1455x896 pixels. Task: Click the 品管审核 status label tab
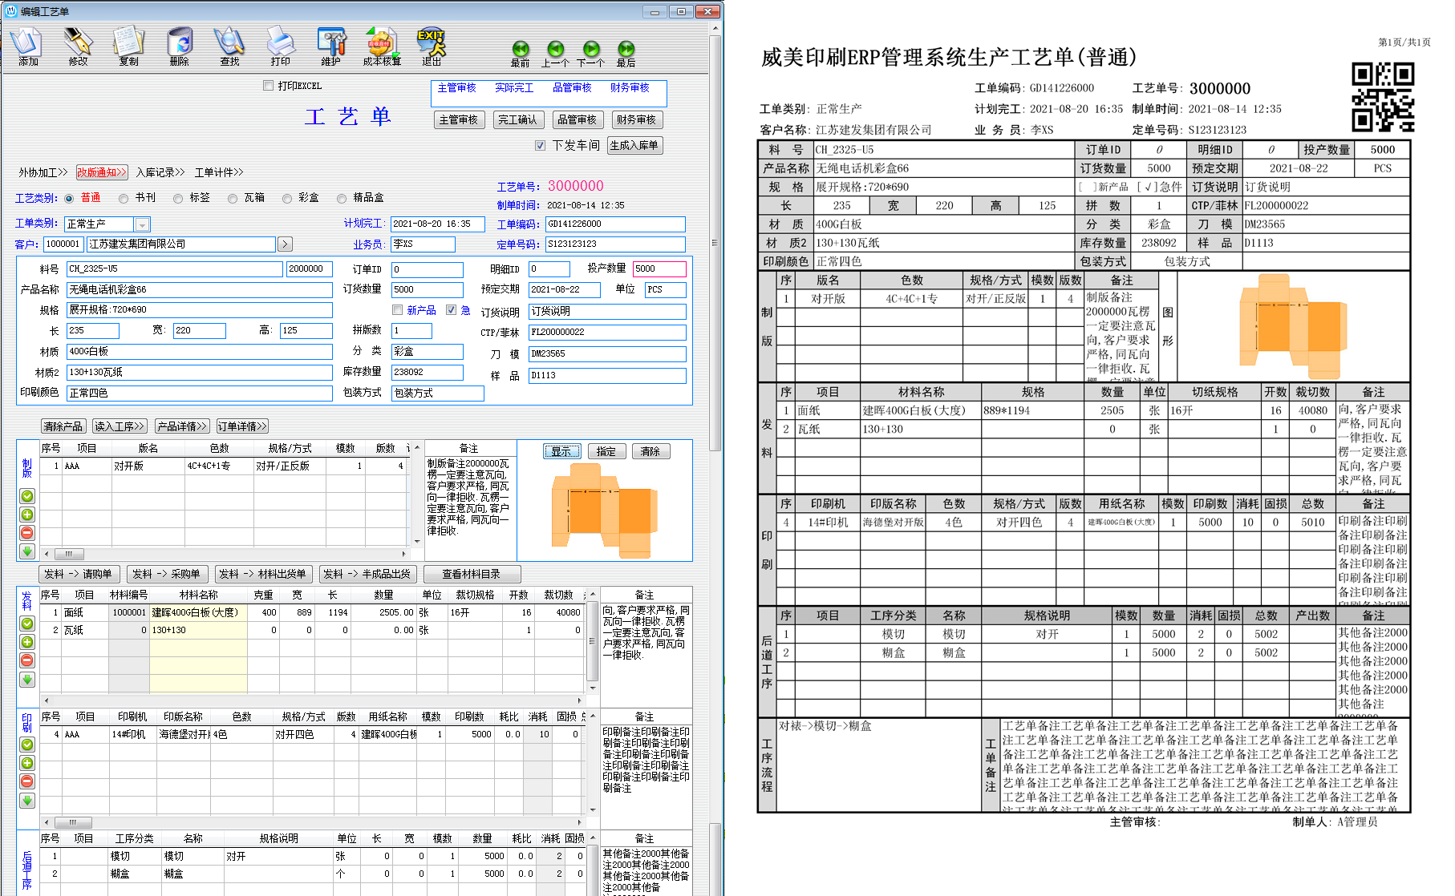coord(572,88)
